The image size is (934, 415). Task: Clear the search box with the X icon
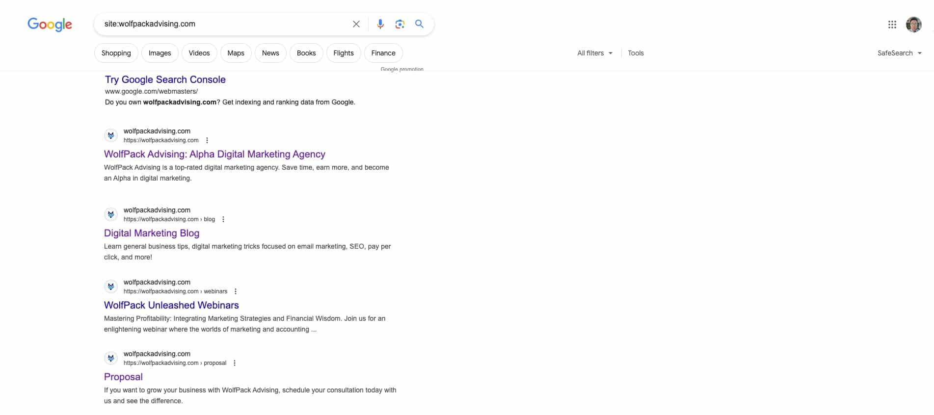(x=356, y=24)
